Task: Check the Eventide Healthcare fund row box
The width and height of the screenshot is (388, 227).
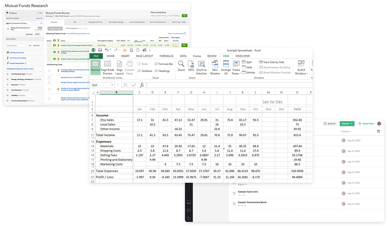Action: click(x=49, y=70)
